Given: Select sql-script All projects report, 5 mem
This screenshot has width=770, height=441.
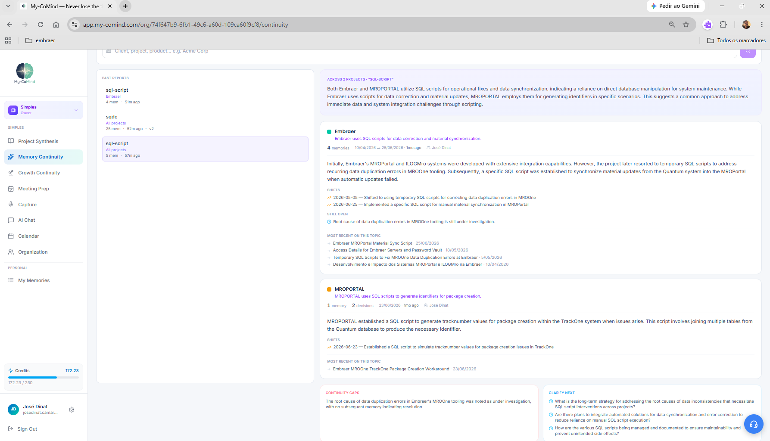Looking at the screenshot, I should 205,149.
